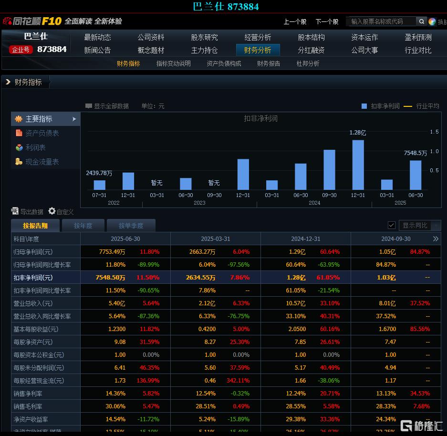Click the colorful skin-change icon
The width and height of the screenshot is (447, 436).
point(432,21)
